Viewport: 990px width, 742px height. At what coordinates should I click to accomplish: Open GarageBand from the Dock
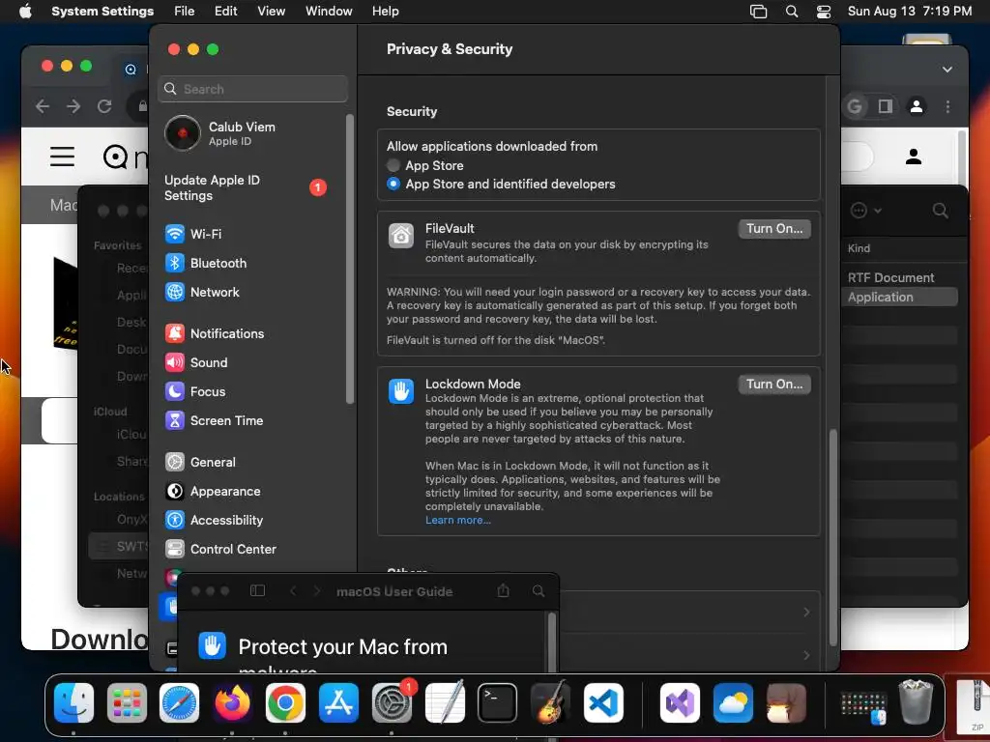pyautogui.click(x=550, y=703)
